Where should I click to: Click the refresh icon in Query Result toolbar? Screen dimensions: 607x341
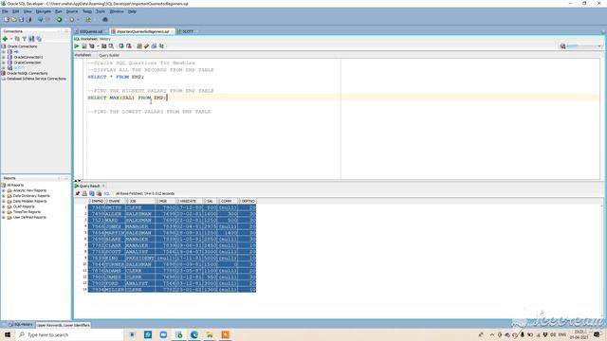pyautogui.click(x=92, y=193)
